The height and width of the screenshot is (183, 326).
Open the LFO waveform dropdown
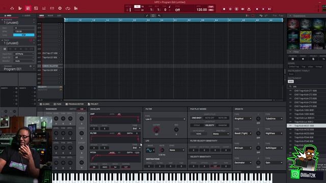click(x=150, y=150)
